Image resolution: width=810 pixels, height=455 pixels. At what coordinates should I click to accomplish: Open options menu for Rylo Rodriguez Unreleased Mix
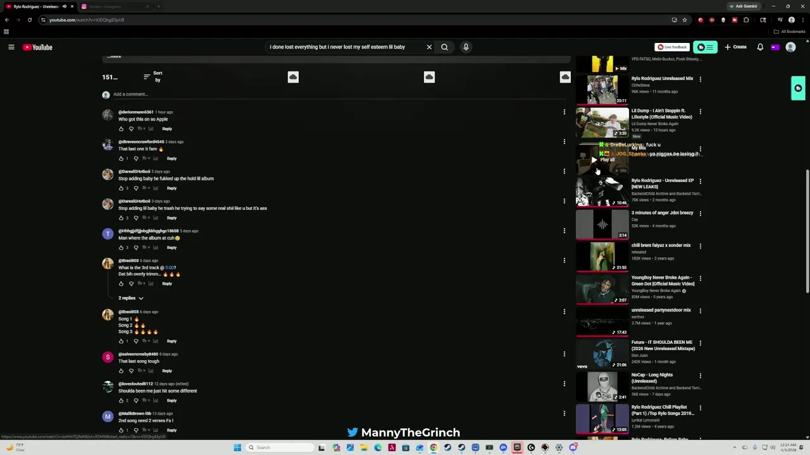coord(700,79)
